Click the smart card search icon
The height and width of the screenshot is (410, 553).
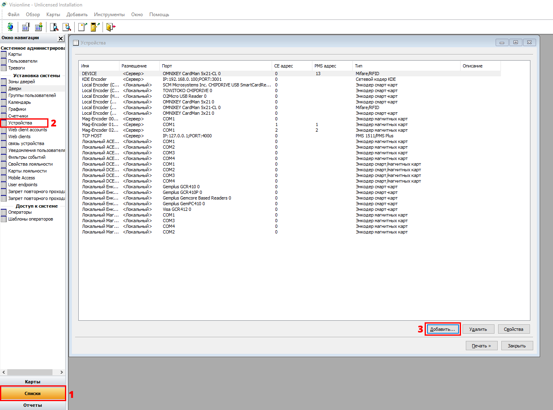click(67, 27)
